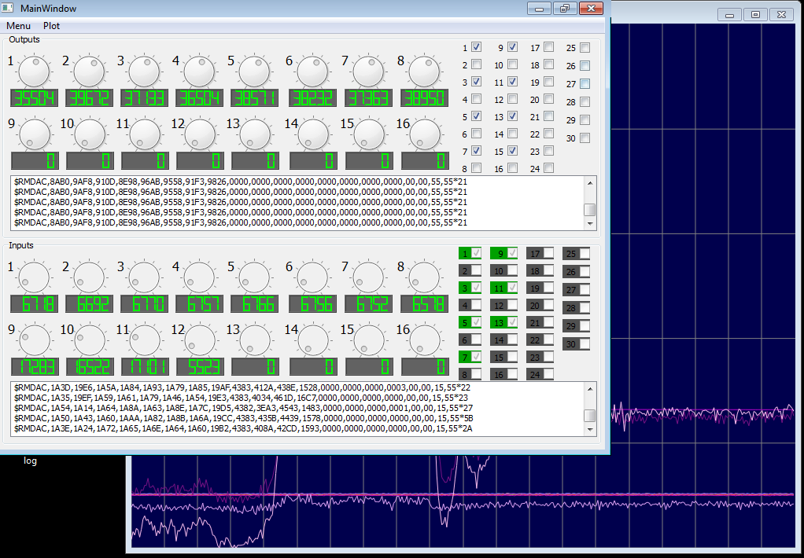804x558 pixels.
Task: Toggle Outputs checkbox 27
Action: pos(585,83)
